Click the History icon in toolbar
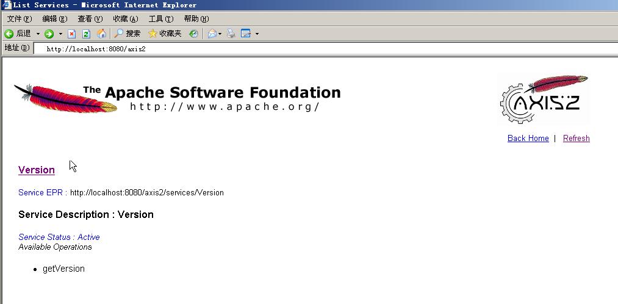618x304 pixels. pyautogui.click(x=193, y=34)
